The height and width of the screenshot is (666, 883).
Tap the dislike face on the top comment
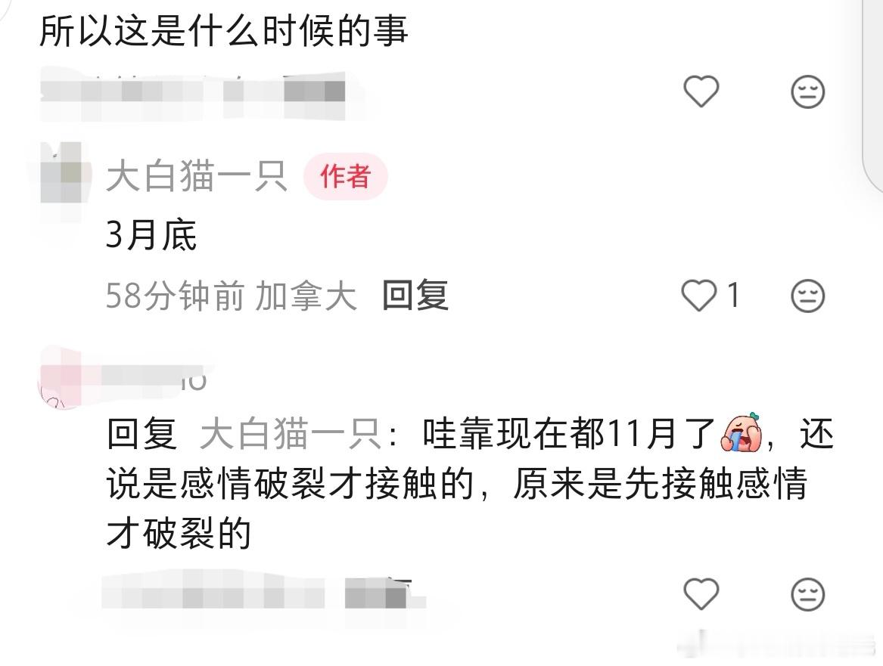tap(807, 91)
